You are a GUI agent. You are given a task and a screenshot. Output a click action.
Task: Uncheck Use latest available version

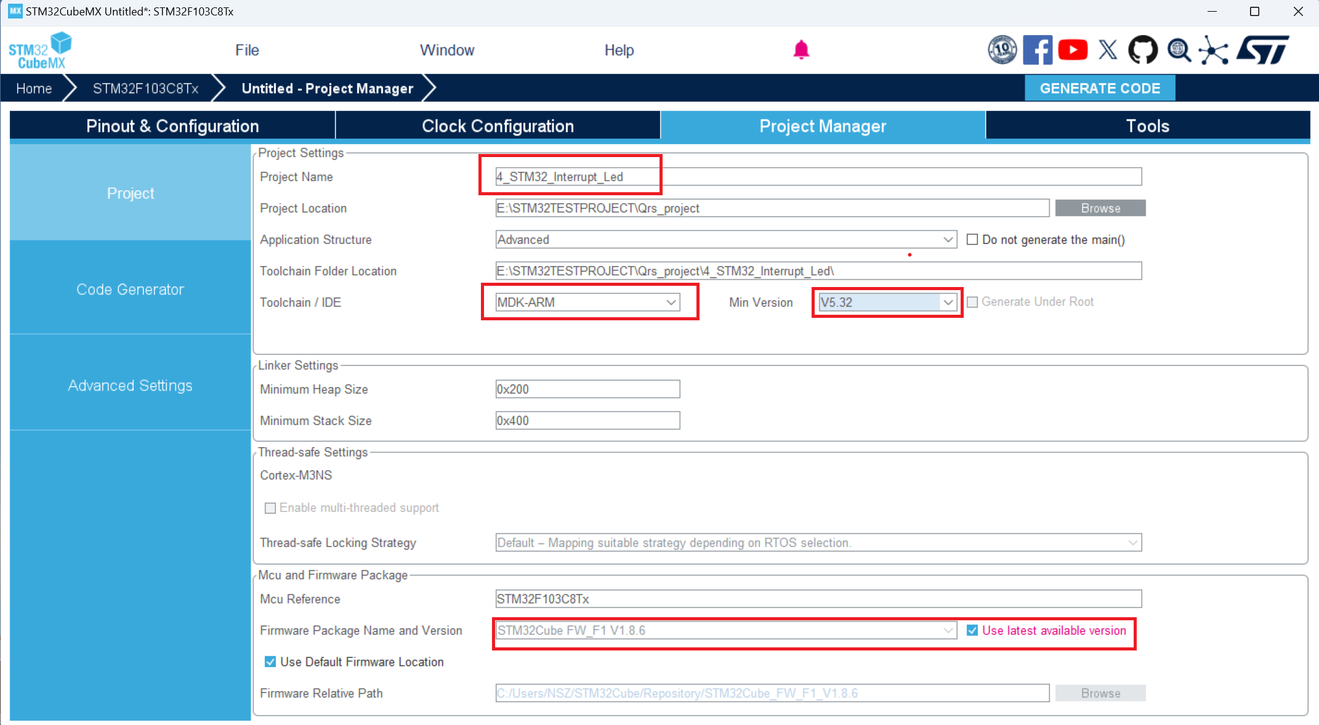pyautogui.click(x=972, y=630)
